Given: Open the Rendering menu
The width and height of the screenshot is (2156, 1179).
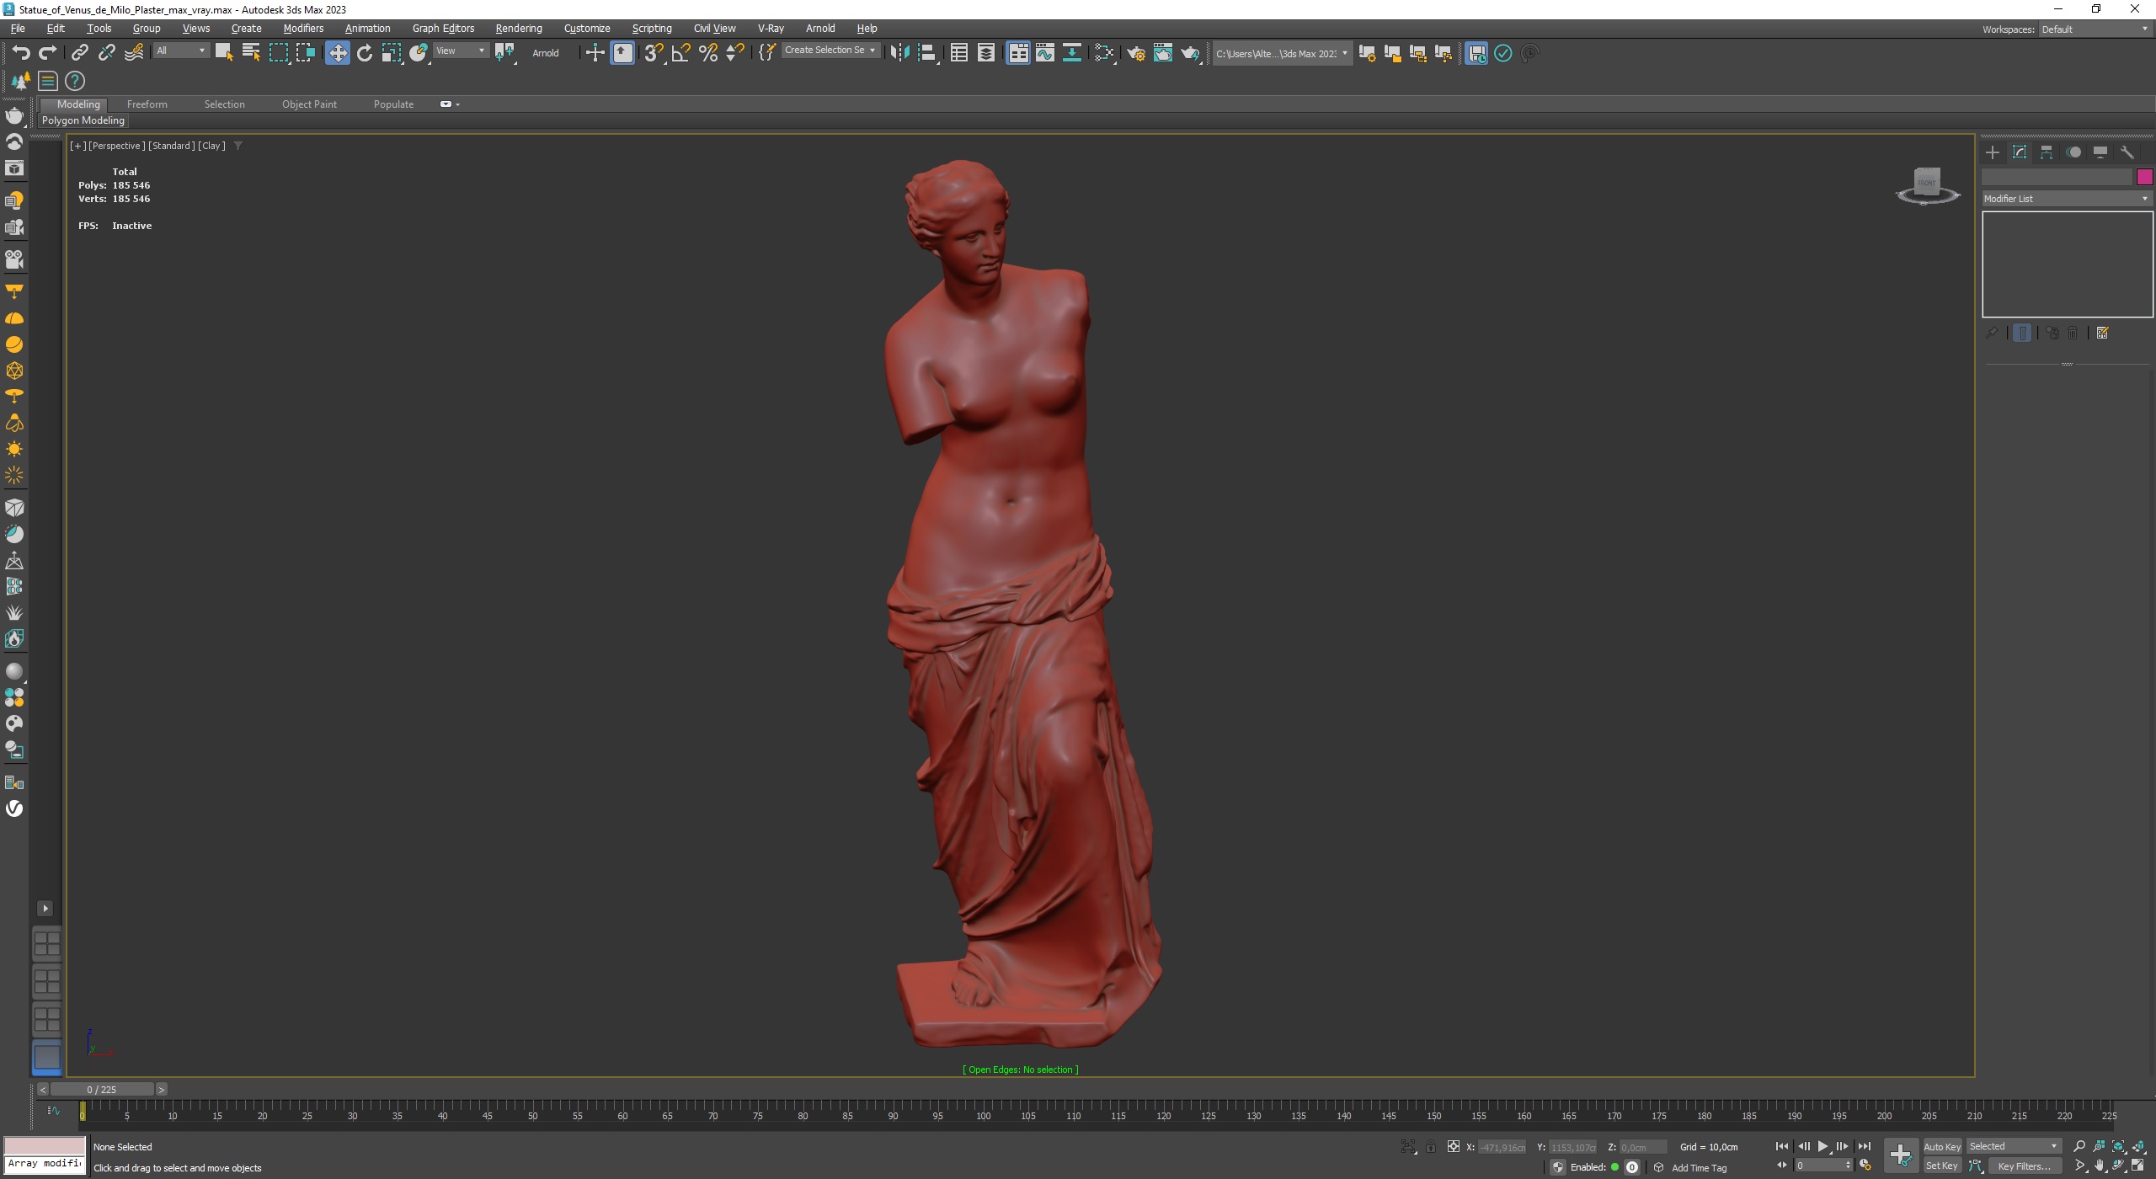Looking at the screenshot, I should tap(519, 29).
